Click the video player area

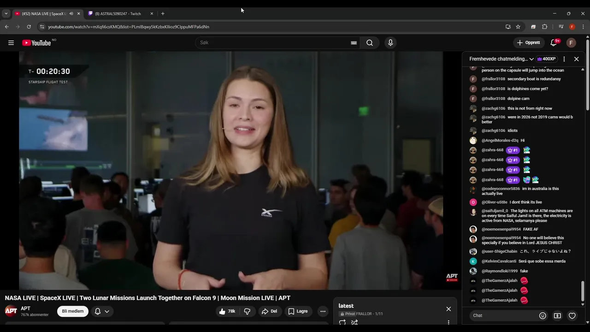pos(231,171)
